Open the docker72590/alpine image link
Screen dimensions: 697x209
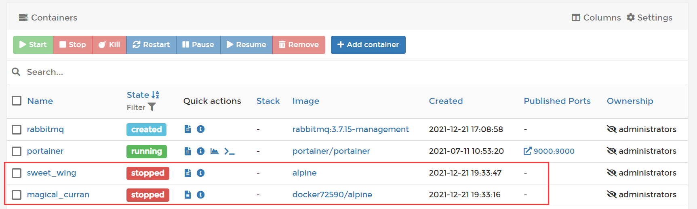332,195
